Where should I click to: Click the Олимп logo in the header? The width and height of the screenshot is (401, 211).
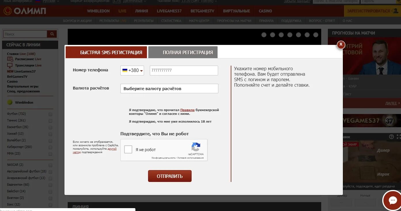point(24,11)
